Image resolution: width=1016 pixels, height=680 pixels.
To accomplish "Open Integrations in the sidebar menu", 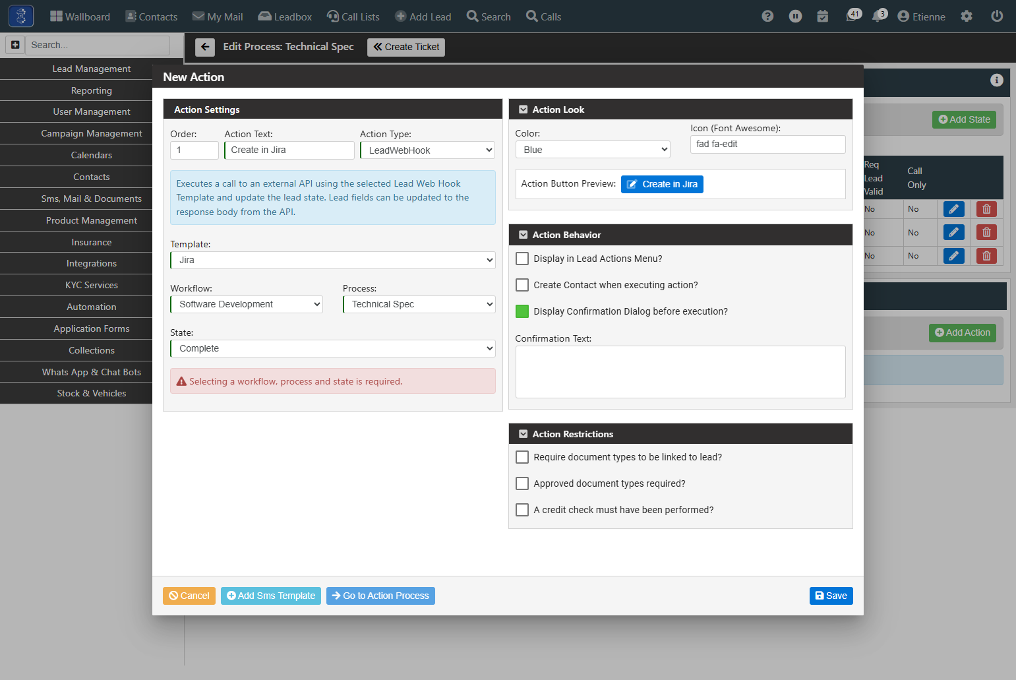I will click(92, 263).
